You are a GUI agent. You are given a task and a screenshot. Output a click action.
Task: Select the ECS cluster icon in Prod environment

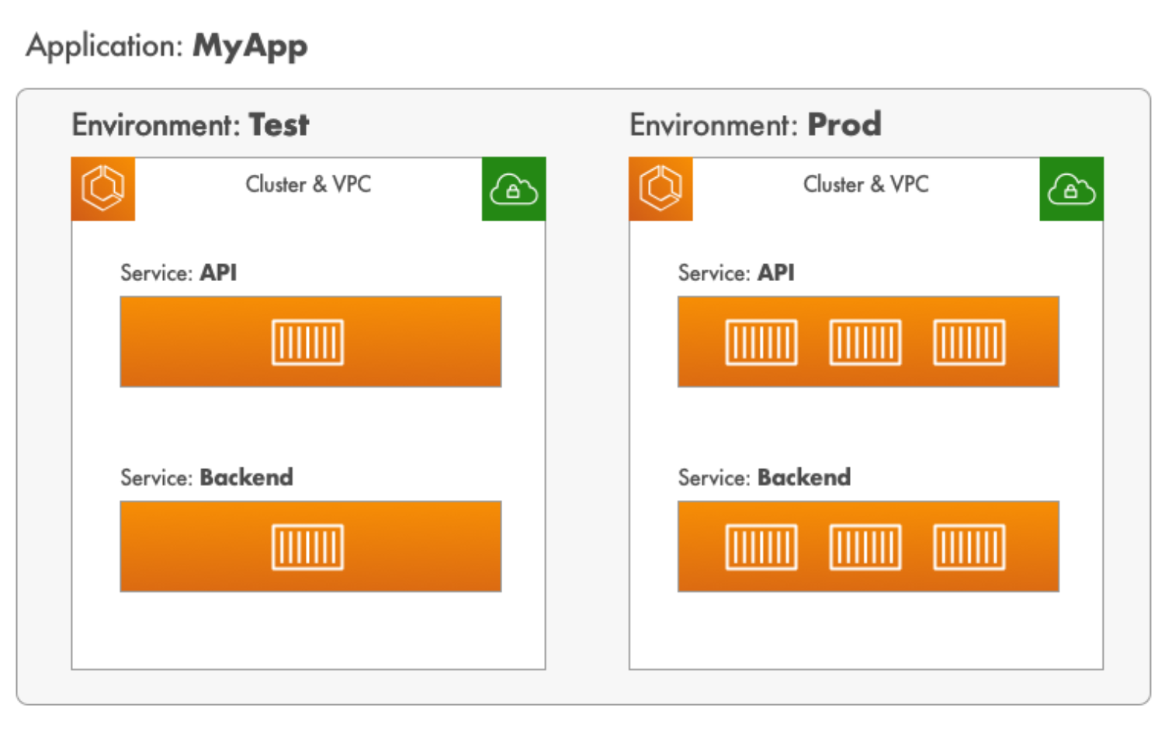(661, 189)
